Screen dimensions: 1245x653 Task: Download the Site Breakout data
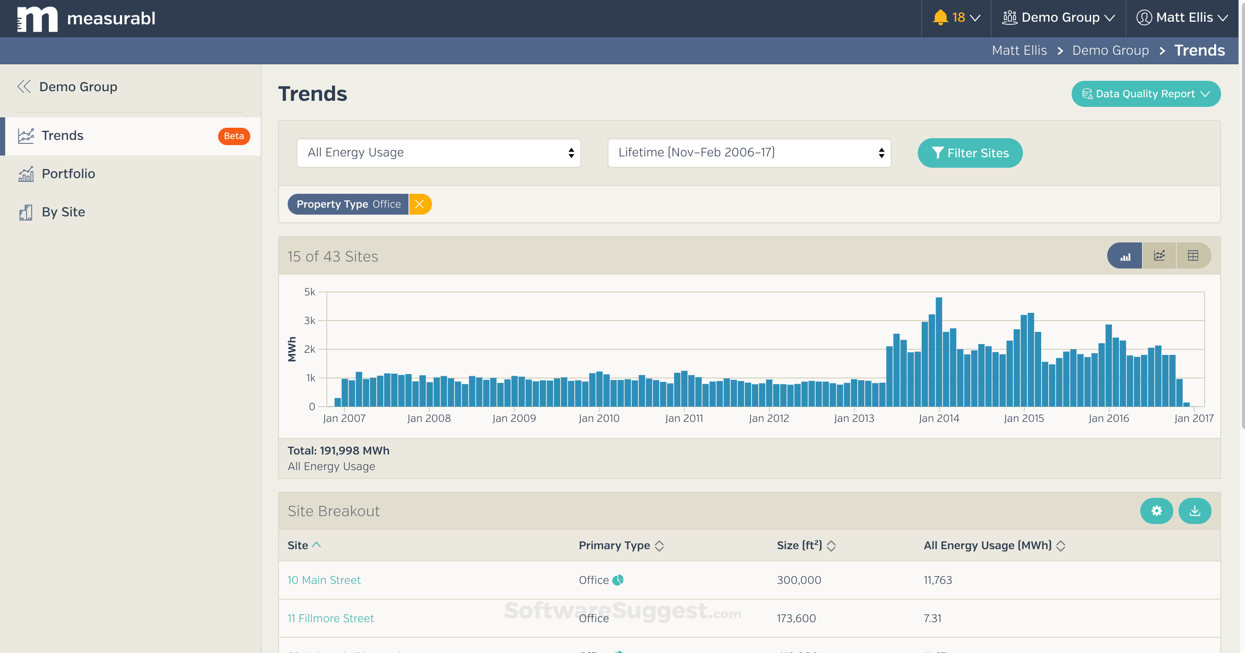pos(1195,511)
